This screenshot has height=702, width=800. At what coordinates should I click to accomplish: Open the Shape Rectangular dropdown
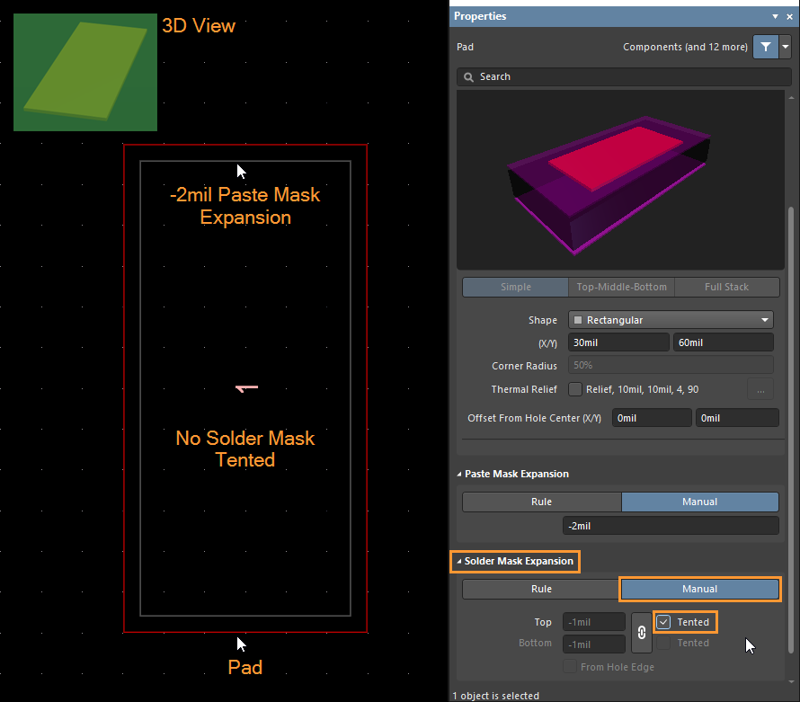[x=671, y=320]
